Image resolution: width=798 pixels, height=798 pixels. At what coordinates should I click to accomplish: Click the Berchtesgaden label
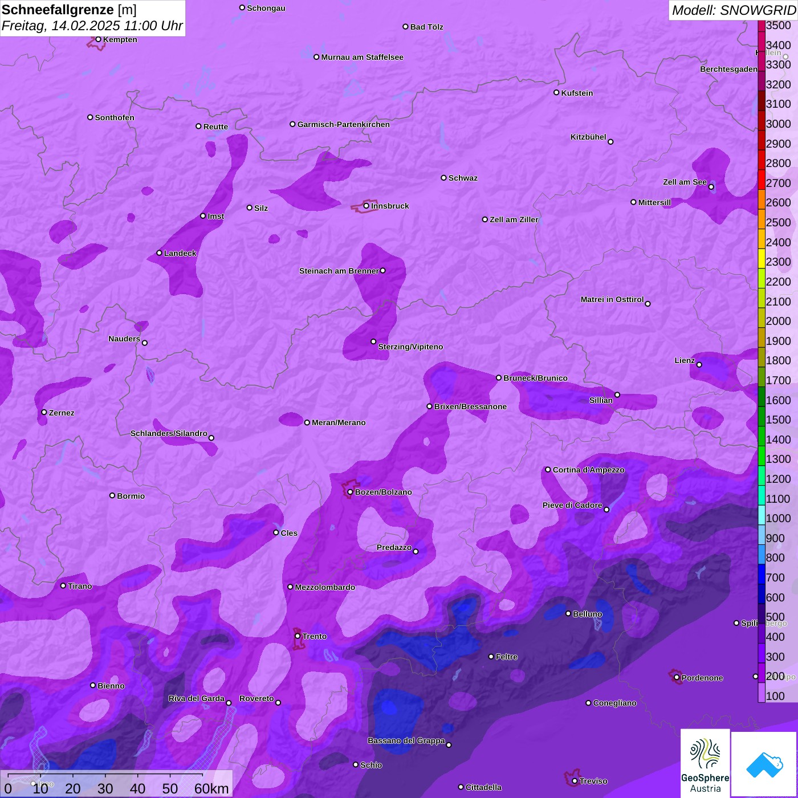point(728,69)
